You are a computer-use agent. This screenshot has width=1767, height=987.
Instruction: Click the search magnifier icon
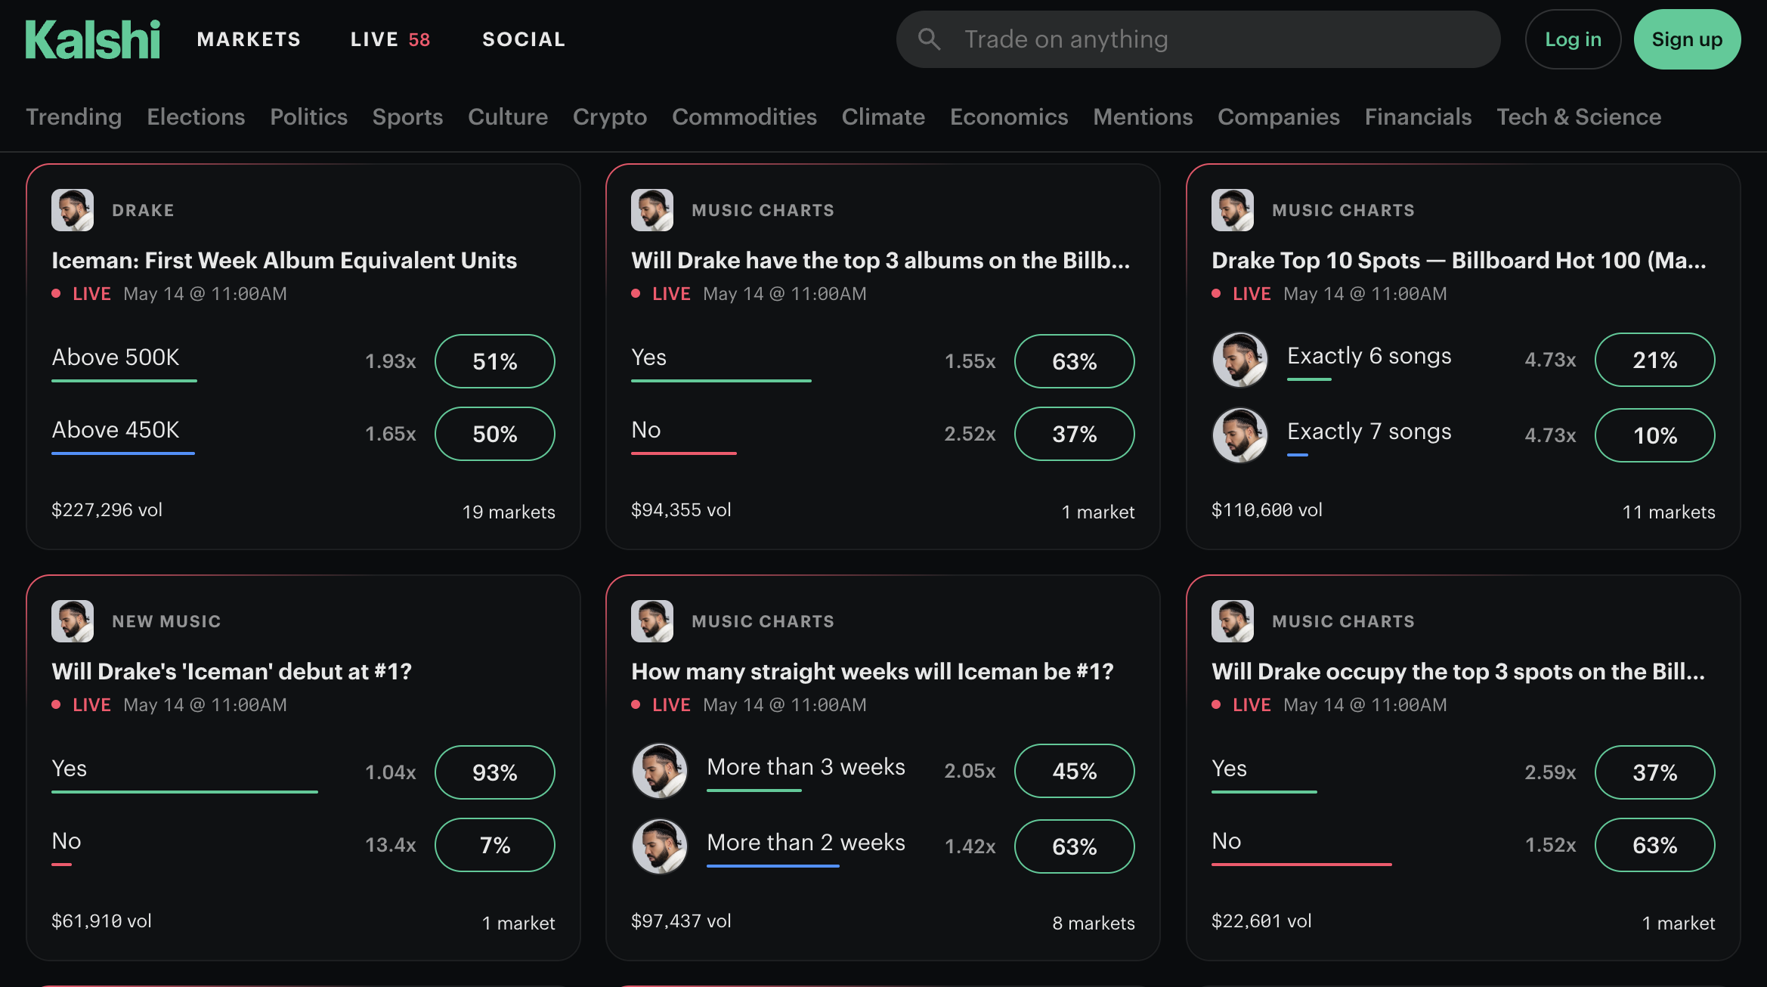[x=930, y=39]
